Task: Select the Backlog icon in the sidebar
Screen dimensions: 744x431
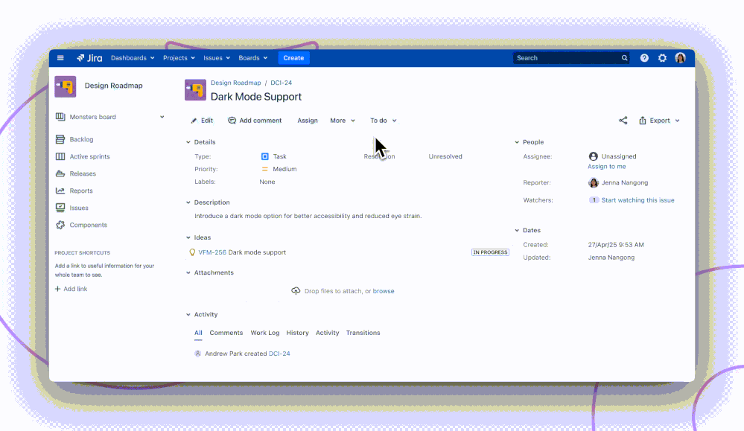Action: point(60,139)
